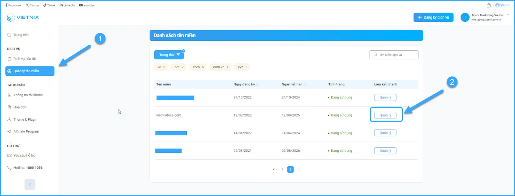The width and height of the screenshot is (515, 196).
Task: Switch language to VI
Action: 501,5
